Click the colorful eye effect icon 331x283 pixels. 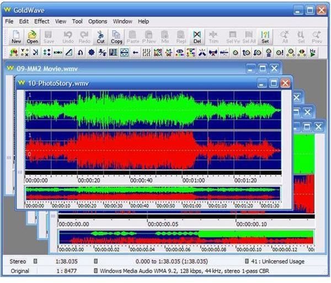click(180, 52)
